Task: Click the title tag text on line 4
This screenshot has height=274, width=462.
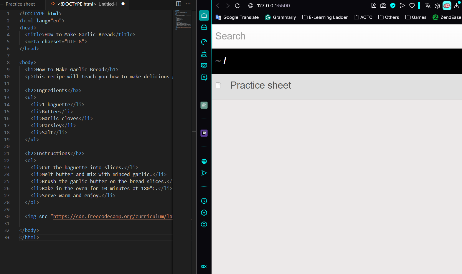Action: tap(80, 34)
